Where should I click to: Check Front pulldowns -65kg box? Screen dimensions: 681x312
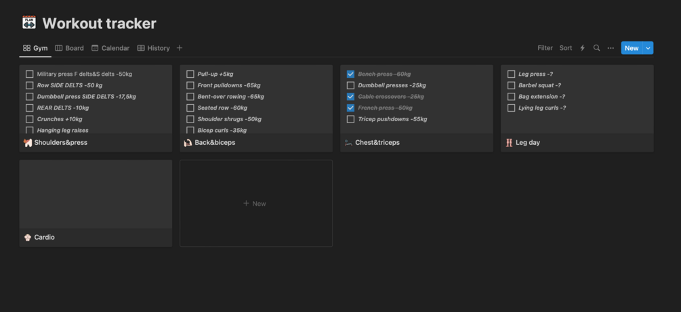click(x=190, y=85)
